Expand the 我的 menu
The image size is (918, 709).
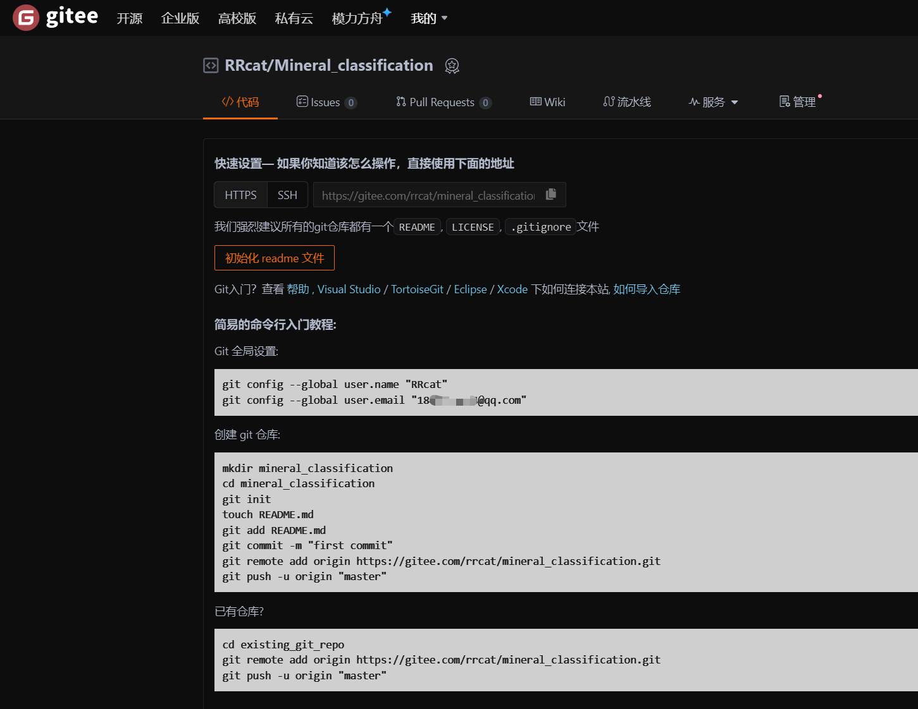point(429,18)
